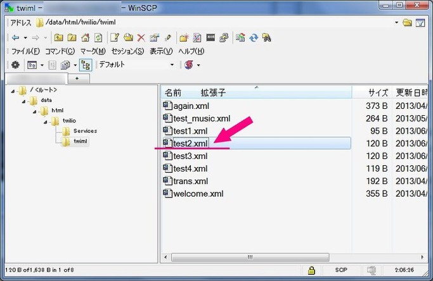
Task: Select the data folder in tree
Action: 46,100
